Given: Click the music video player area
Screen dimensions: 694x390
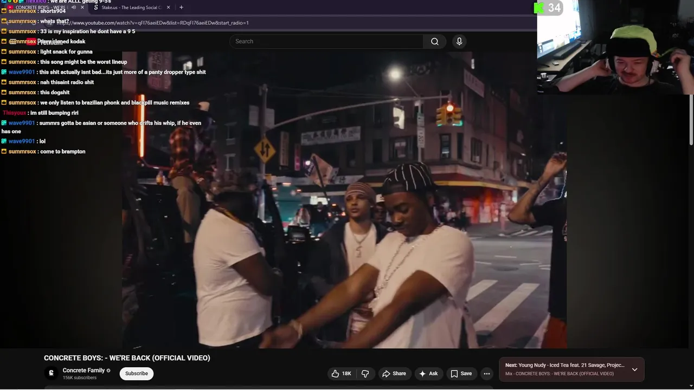Looking at the screenshot, I should (x=344, y=199).
